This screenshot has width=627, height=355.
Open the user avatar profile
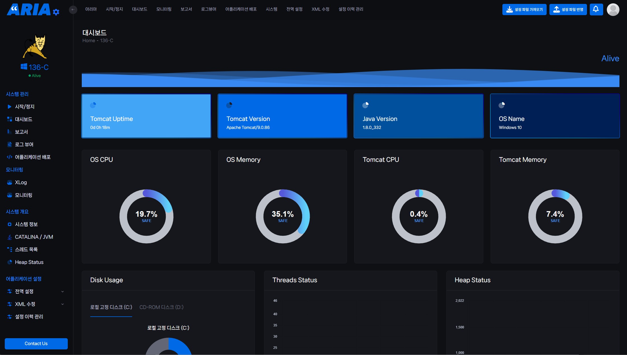613,10
